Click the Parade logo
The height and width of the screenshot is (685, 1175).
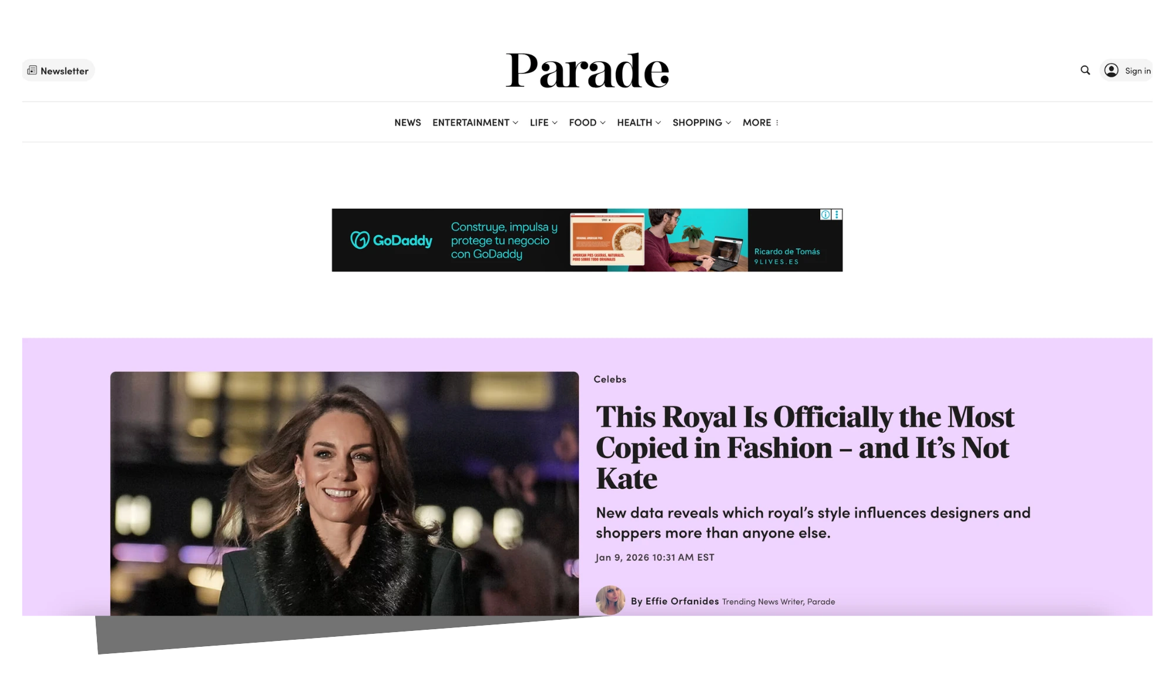tap(587, 70)
